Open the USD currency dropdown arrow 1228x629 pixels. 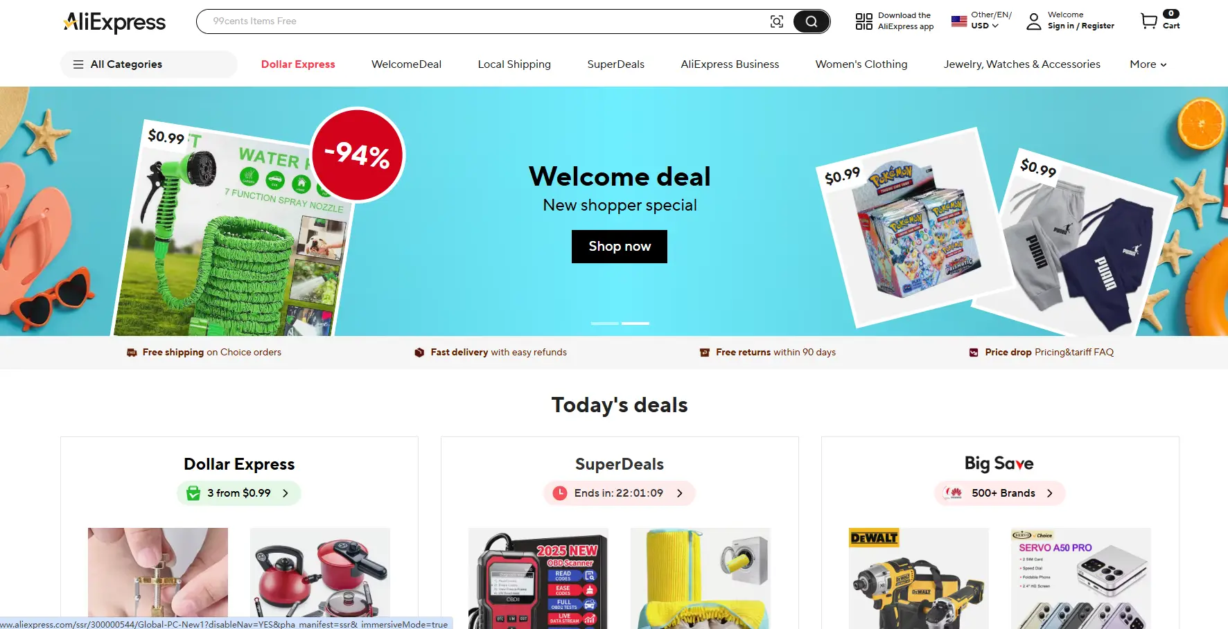click(996, 26)
